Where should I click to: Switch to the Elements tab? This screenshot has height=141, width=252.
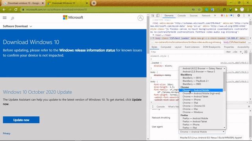coord(169,16)
